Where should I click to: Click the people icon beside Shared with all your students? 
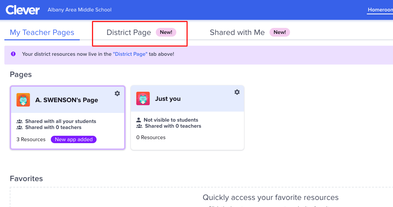pos(20,121)
